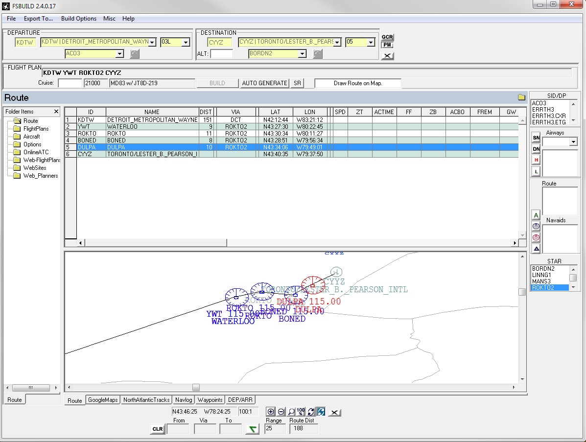Screen dimensions: 586x442
Task: Open the File menu
Action: [11, 18]
